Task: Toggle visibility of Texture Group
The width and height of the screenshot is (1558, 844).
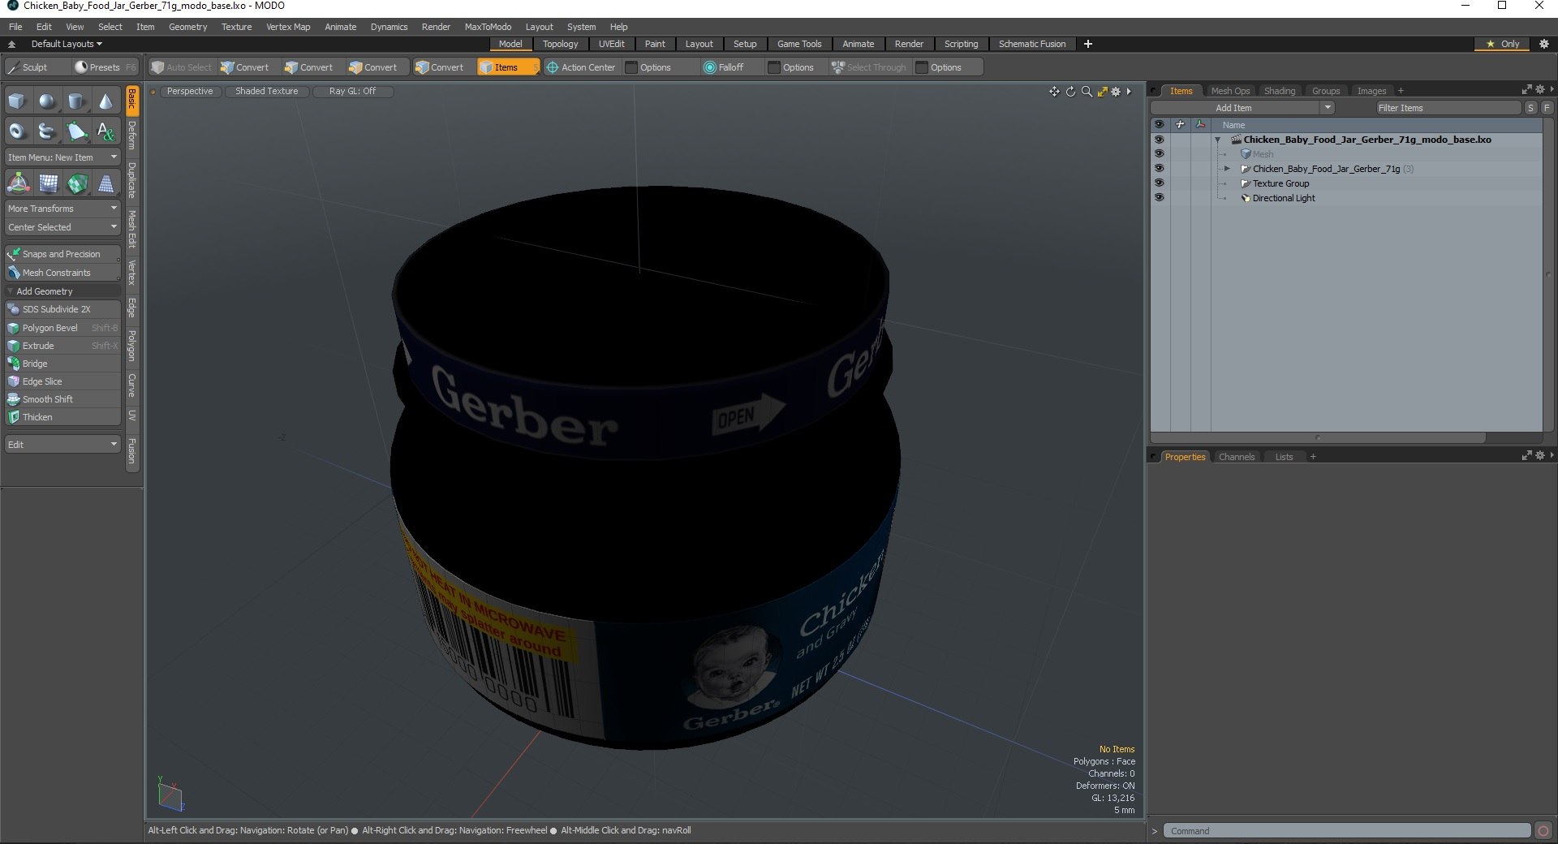Action: point(1159,183)
